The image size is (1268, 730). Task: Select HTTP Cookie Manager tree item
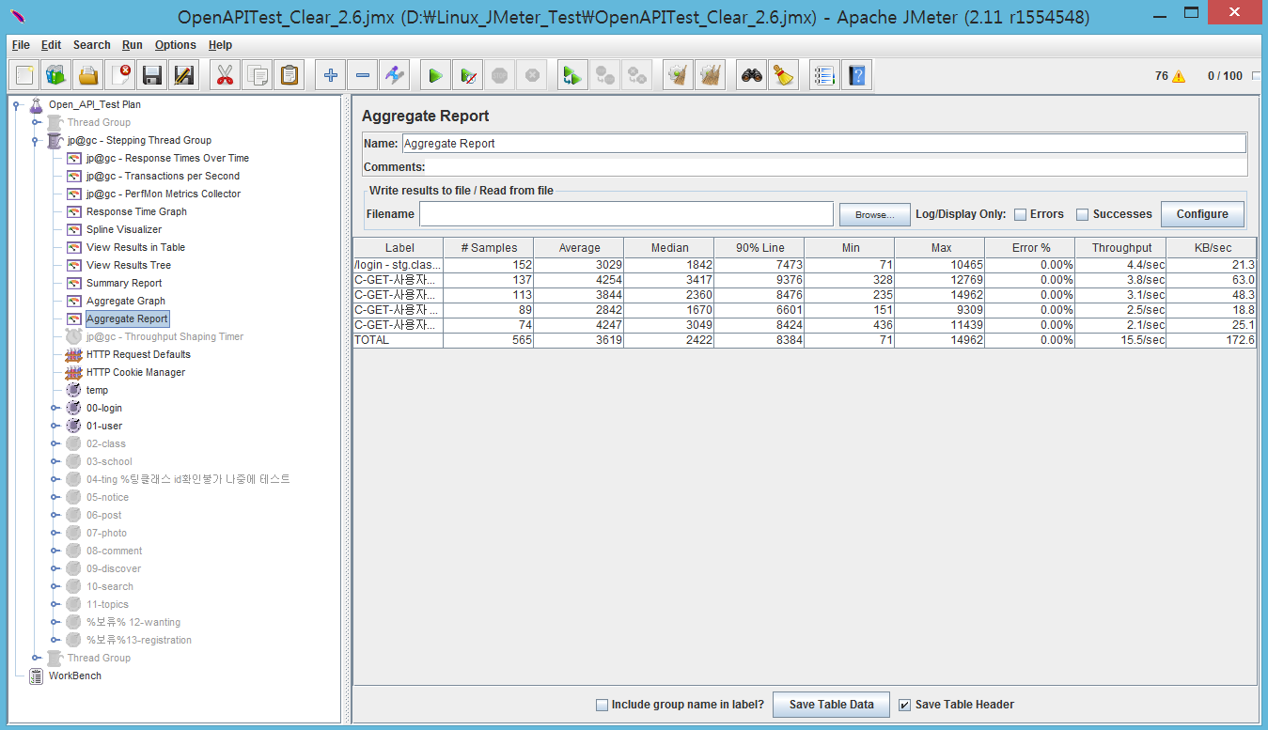pos(135,372)
